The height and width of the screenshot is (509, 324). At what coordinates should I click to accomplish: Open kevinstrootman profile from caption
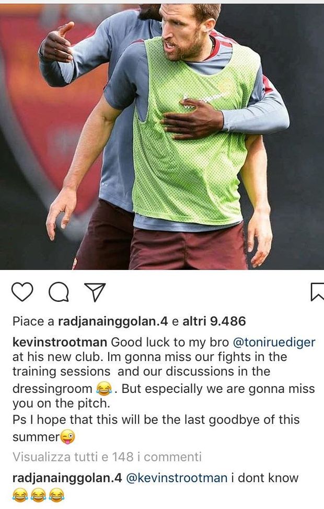[60, 342]
